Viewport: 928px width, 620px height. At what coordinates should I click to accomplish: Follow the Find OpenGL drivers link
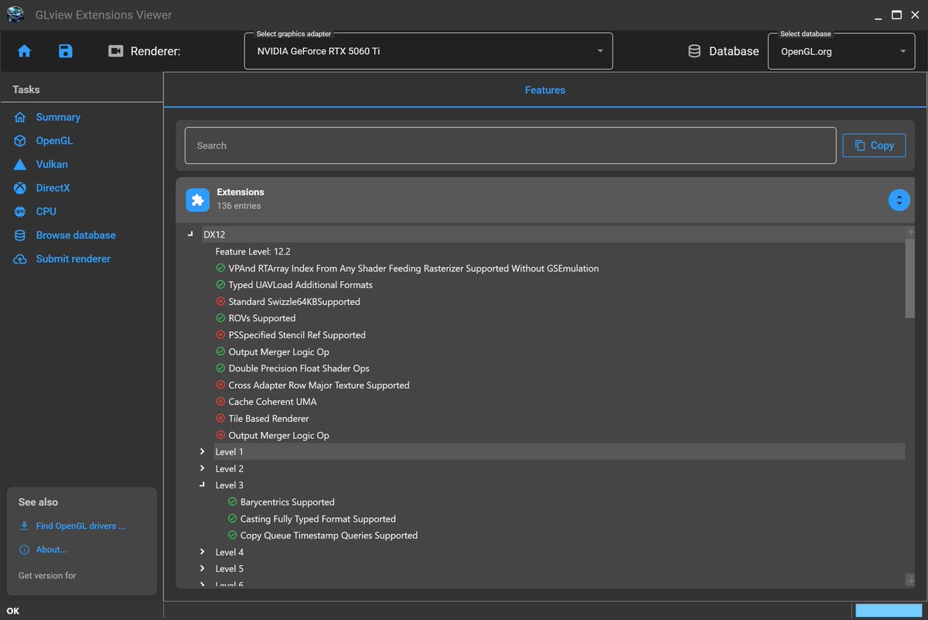pyautogui.click(x=80, y=526)
